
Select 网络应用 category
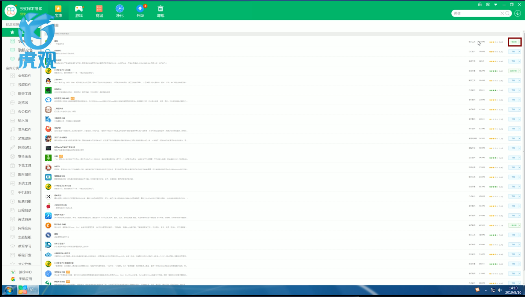pos(25,228)
